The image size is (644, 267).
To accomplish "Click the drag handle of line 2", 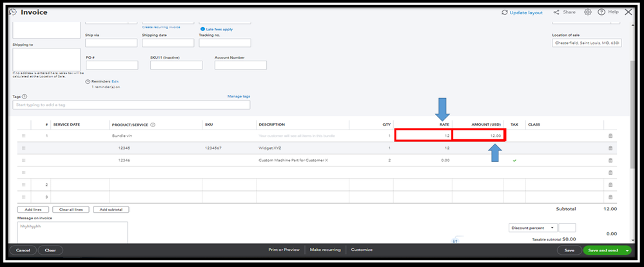I will 23,185.
